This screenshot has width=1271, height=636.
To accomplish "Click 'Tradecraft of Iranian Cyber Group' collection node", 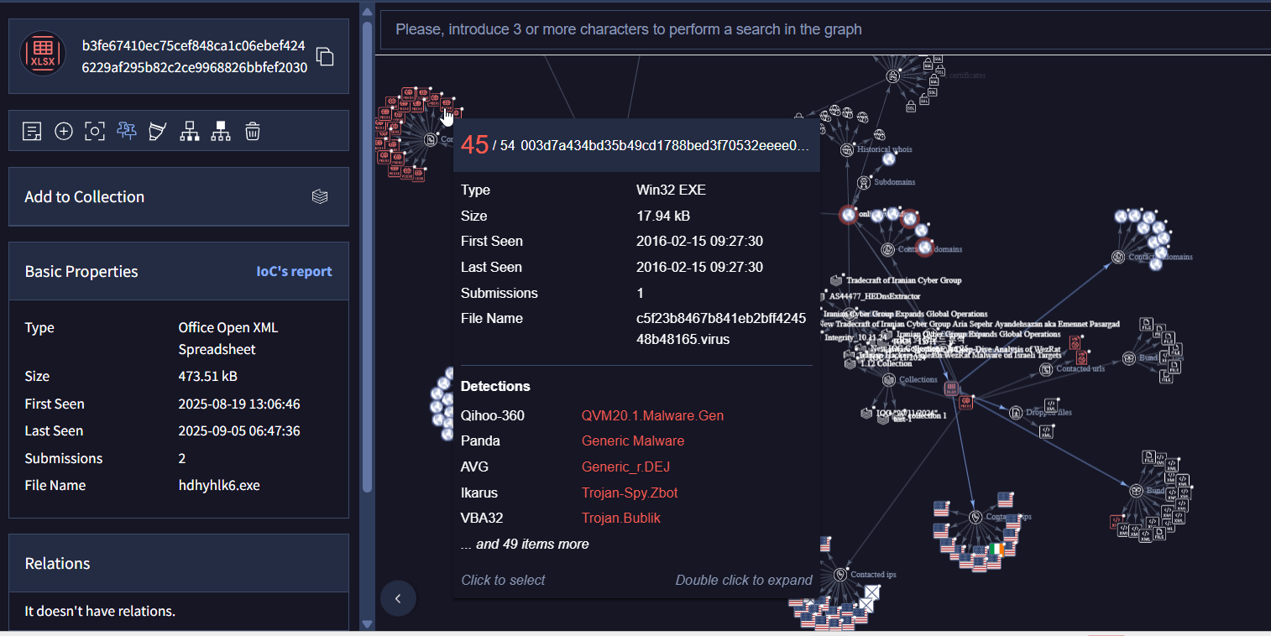I will [836, 280].
